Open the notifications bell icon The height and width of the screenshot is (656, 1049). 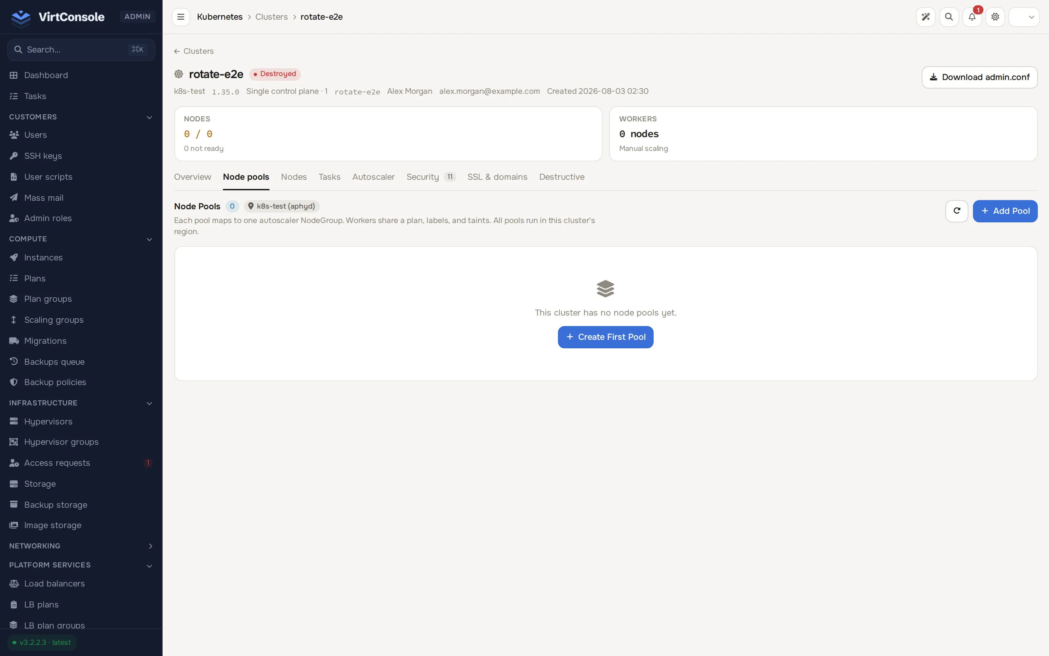click(x=972, y=17)
